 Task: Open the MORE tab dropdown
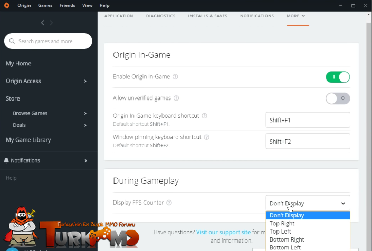click(x=296, y=16)
